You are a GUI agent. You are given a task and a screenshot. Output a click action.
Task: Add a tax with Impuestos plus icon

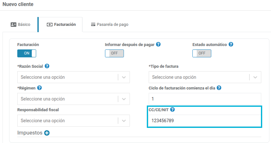pyautogui.click(x=47, y=133)
